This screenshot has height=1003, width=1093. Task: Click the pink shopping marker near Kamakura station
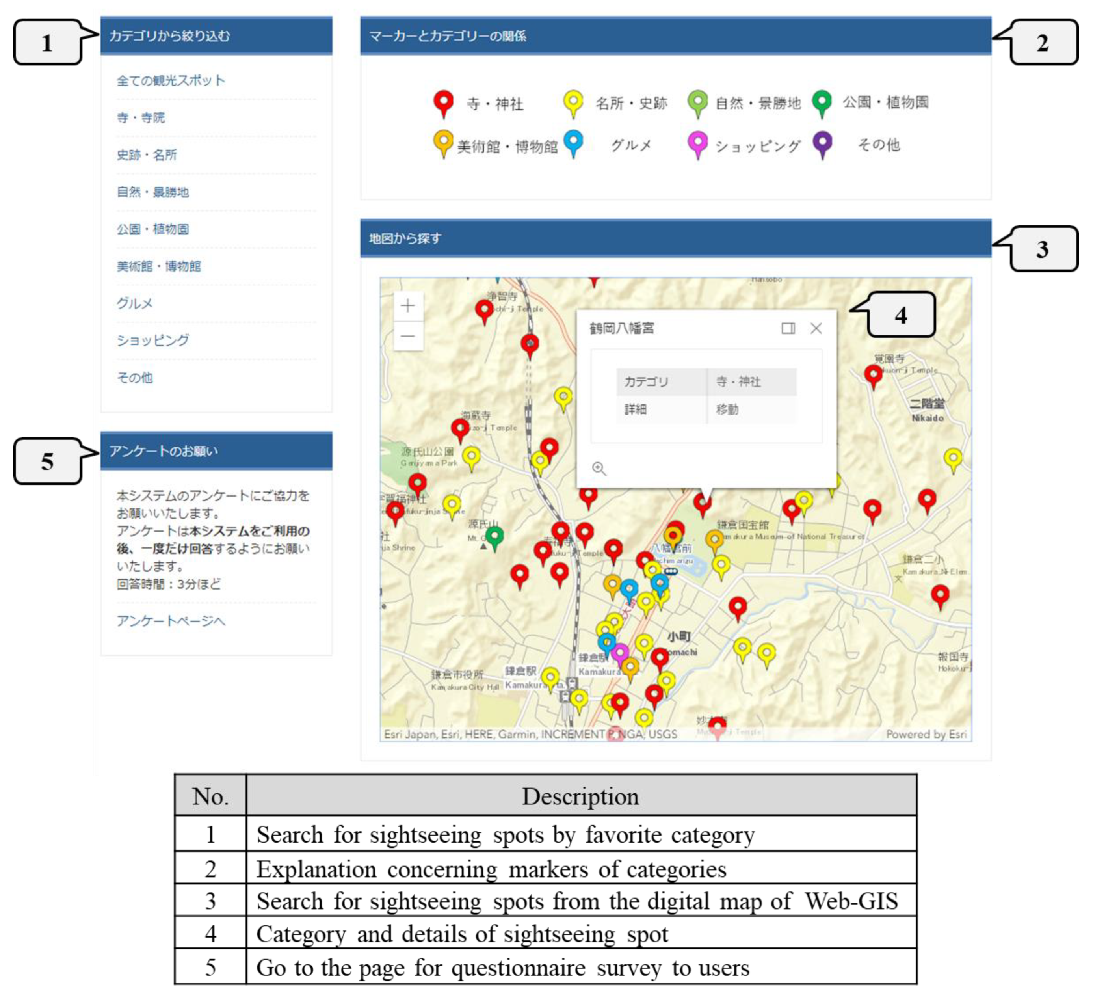(620, 652)
